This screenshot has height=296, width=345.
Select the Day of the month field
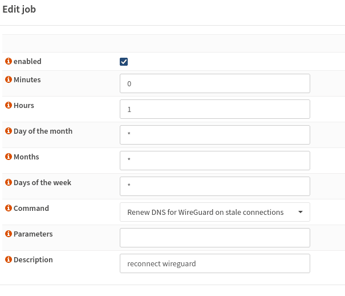215,135
